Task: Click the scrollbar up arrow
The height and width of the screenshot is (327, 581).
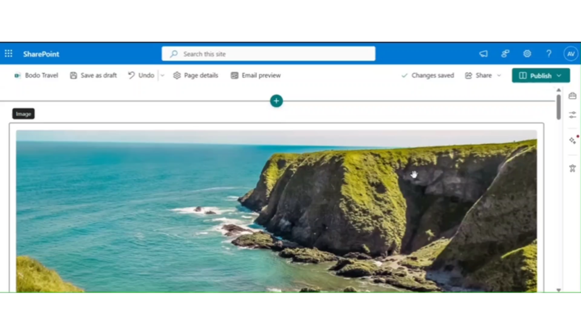Action: pyautogui.click(x=558, y=90)
